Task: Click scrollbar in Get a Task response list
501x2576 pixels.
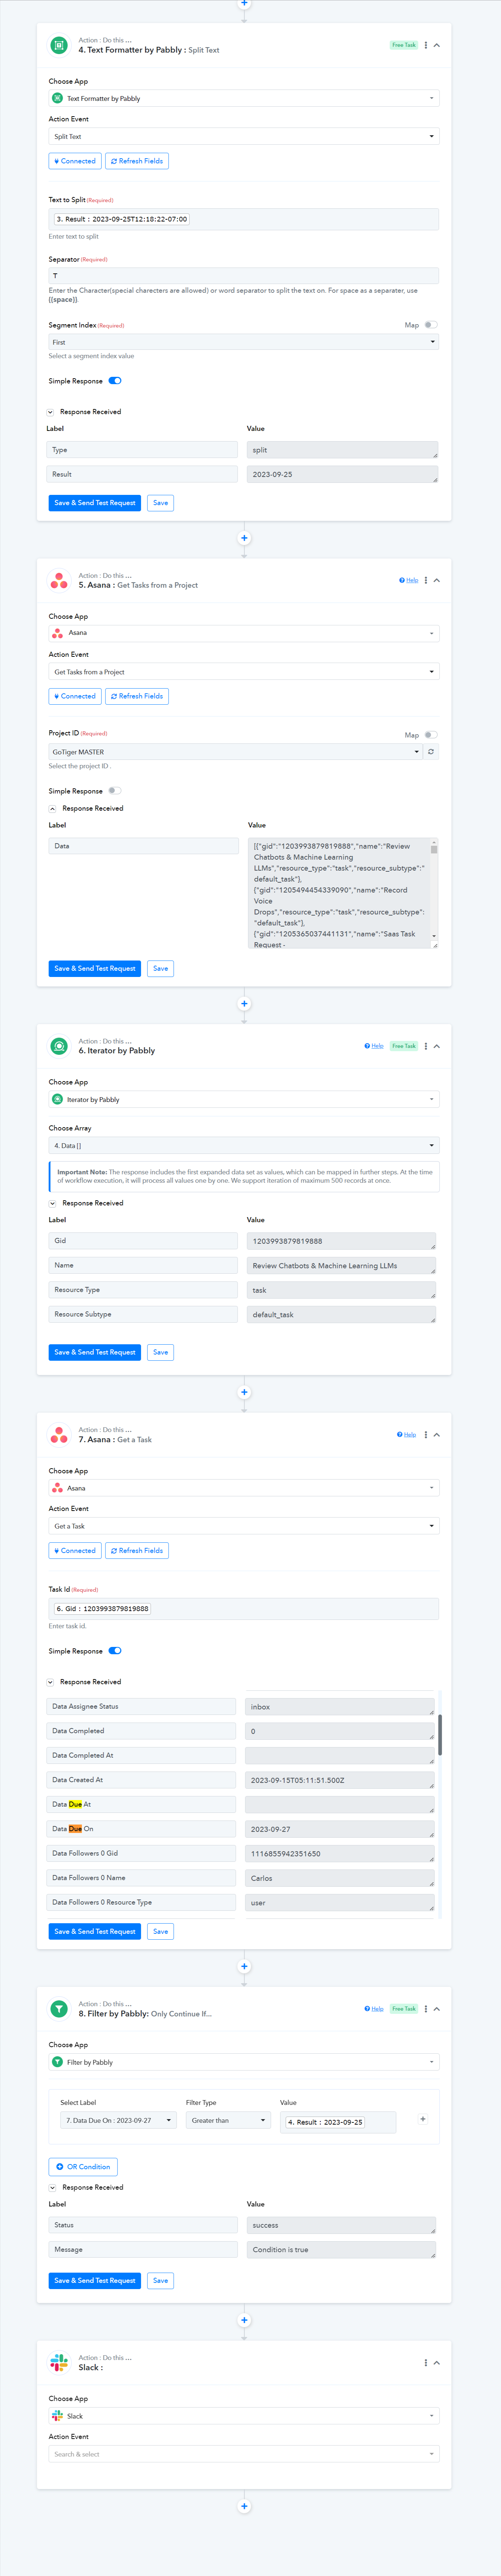Action: coord(440,1735)
